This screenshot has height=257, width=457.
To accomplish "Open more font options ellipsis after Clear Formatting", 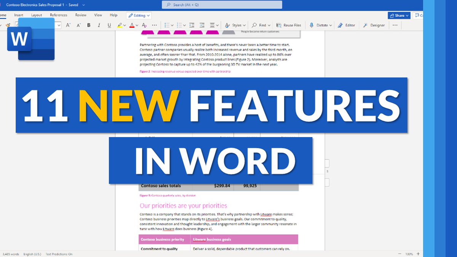I will pos(155,25).
